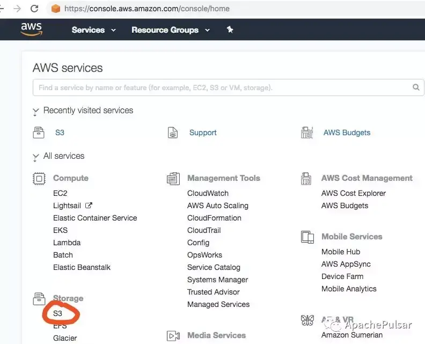Screen dimensions: 425x344
Task: Click the browser reload icon
Action: click(34, 9)
